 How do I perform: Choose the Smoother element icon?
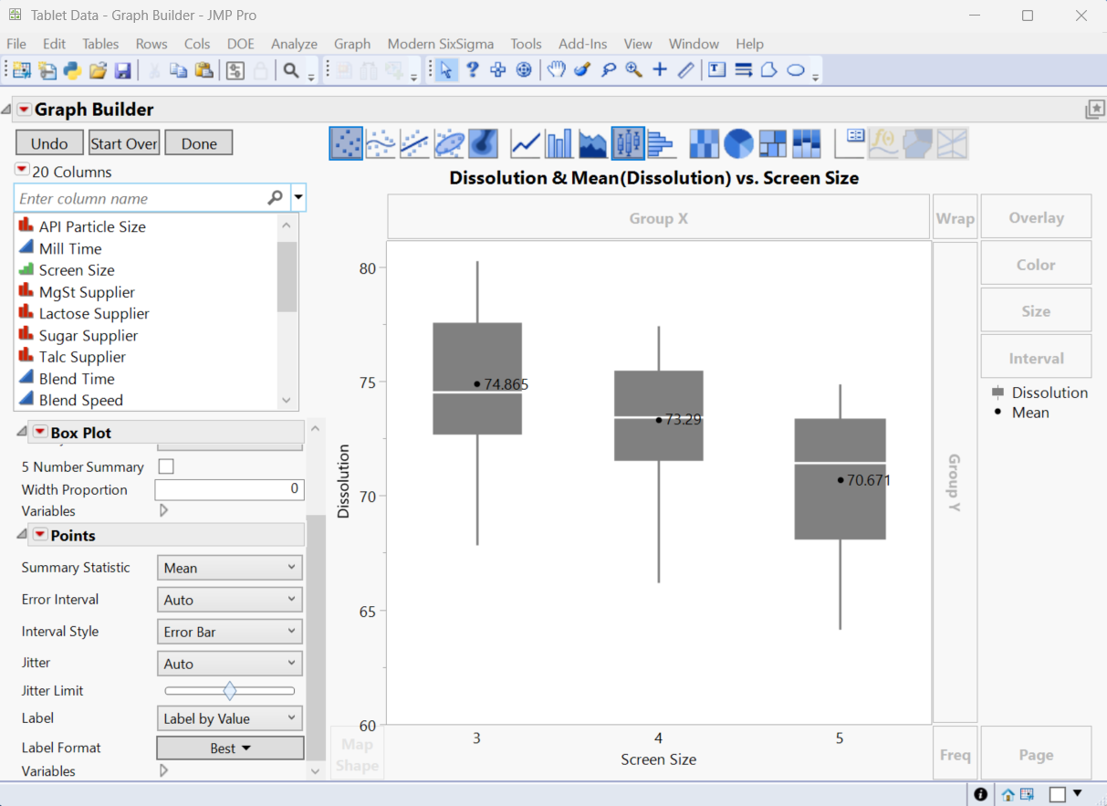tap(381, 143)
